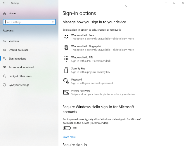This screenshot has height=146, width=187.
Task: Open the Learn more link
Action: click(69, 137)
